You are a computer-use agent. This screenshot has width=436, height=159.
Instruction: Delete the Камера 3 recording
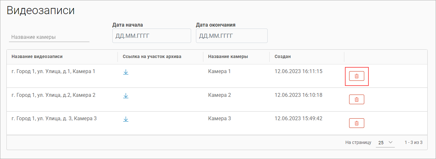[x=357, y=123]
